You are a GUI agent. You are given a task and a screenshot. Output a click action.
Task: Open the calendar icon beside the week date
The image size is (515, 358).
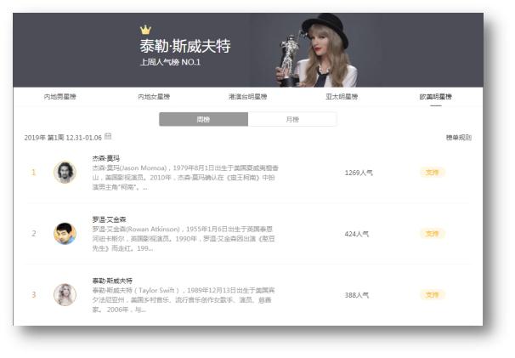108,136
